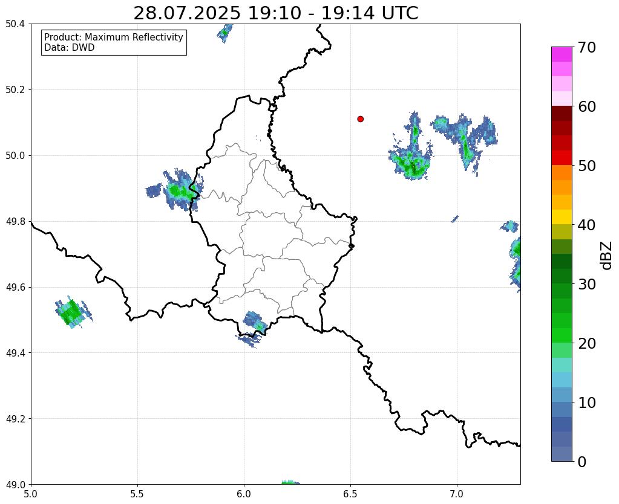Click the 6.0 longitude axis label

(x=244, y=494)
